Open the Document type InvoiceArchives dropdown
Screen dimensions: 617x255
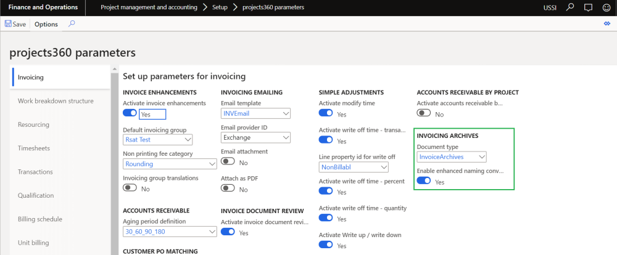click(x=481, y=157)
